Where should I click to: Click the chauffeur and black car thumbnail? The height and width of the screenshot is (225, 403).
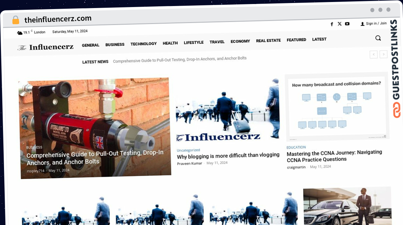[347, 206]
